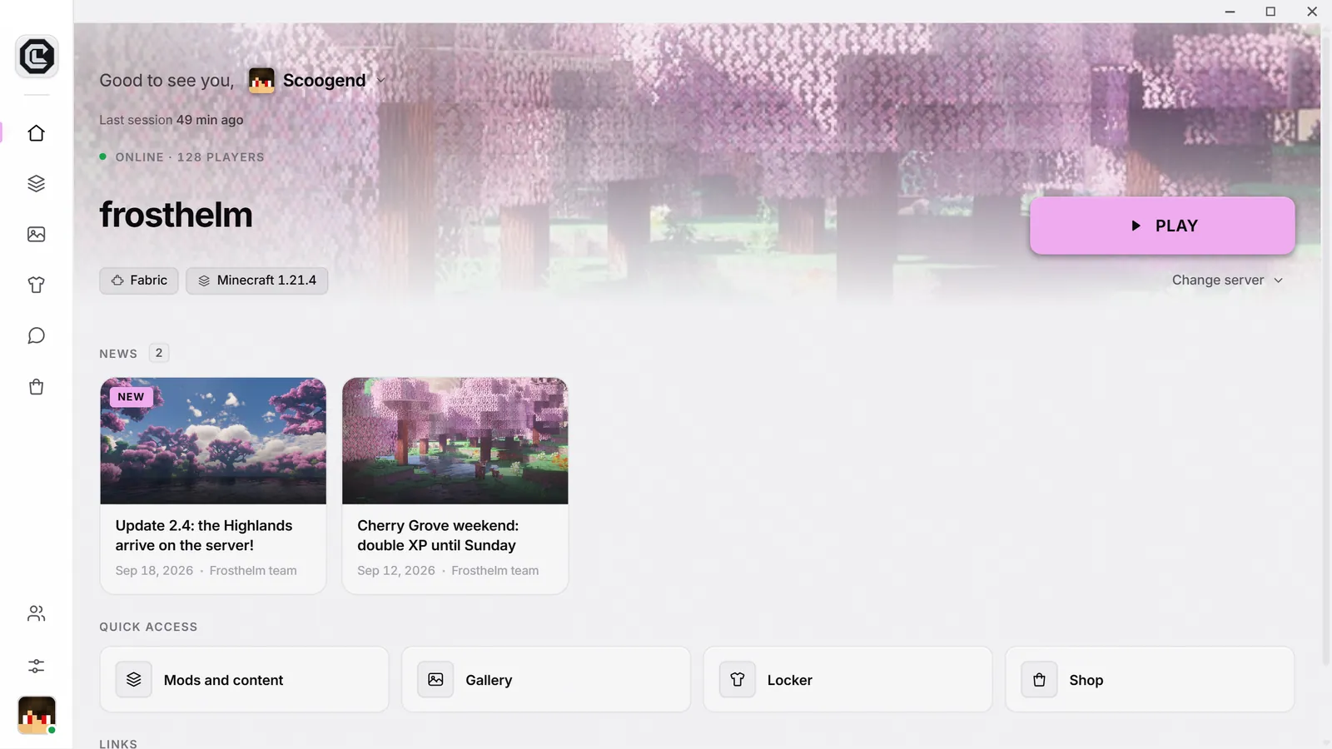
Task: Open settings via sidebar sliders icon
Action: (37, 666)
